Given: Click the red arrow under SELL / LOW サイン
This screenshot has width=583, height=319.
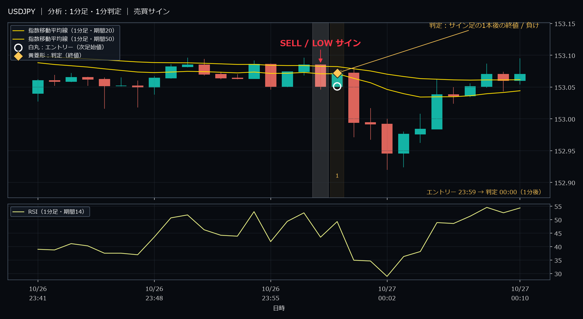Looking at the screenshot, I should point(320,56).
